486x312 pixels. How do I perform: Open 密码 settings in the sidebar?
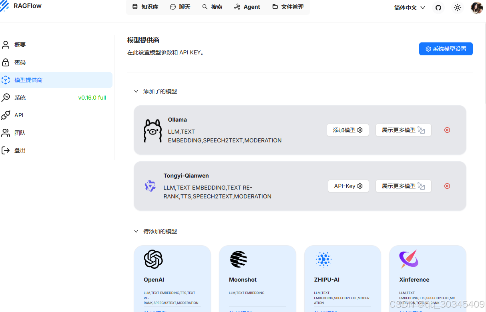click(x=56, y=62)
